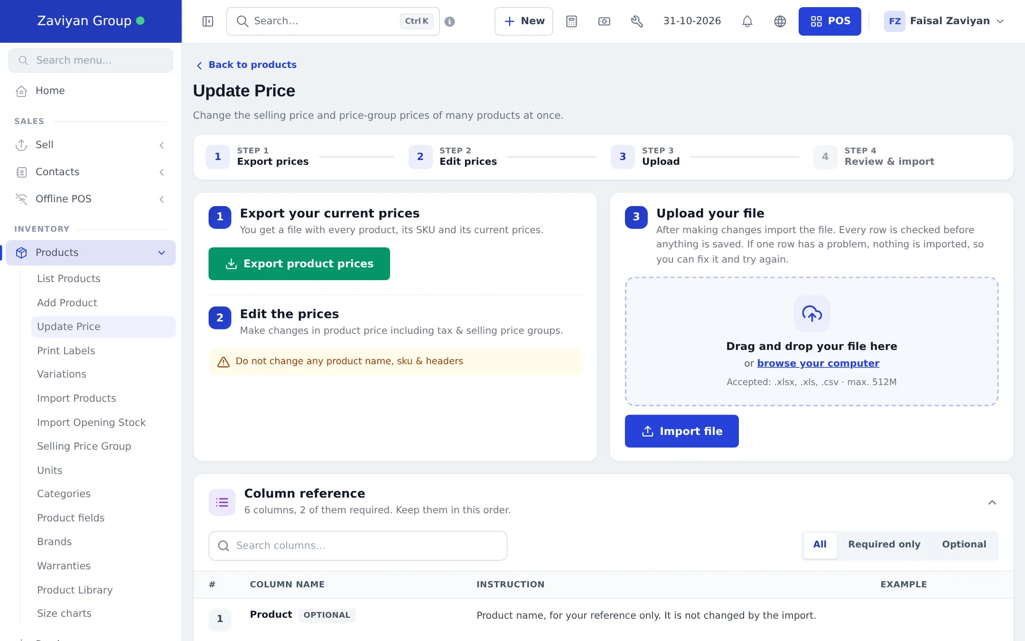Viewport: 1025px width, 641px height.
Task: Click the magnifier icon in top search bar
Action: (x=242, y=21)
